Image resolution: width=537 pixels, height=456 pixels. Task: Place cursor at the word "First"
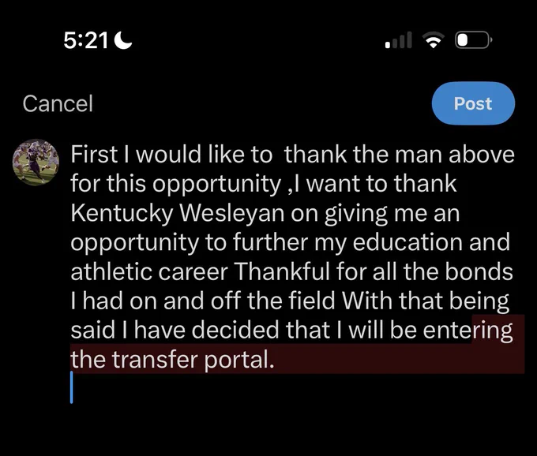point(94,155)
